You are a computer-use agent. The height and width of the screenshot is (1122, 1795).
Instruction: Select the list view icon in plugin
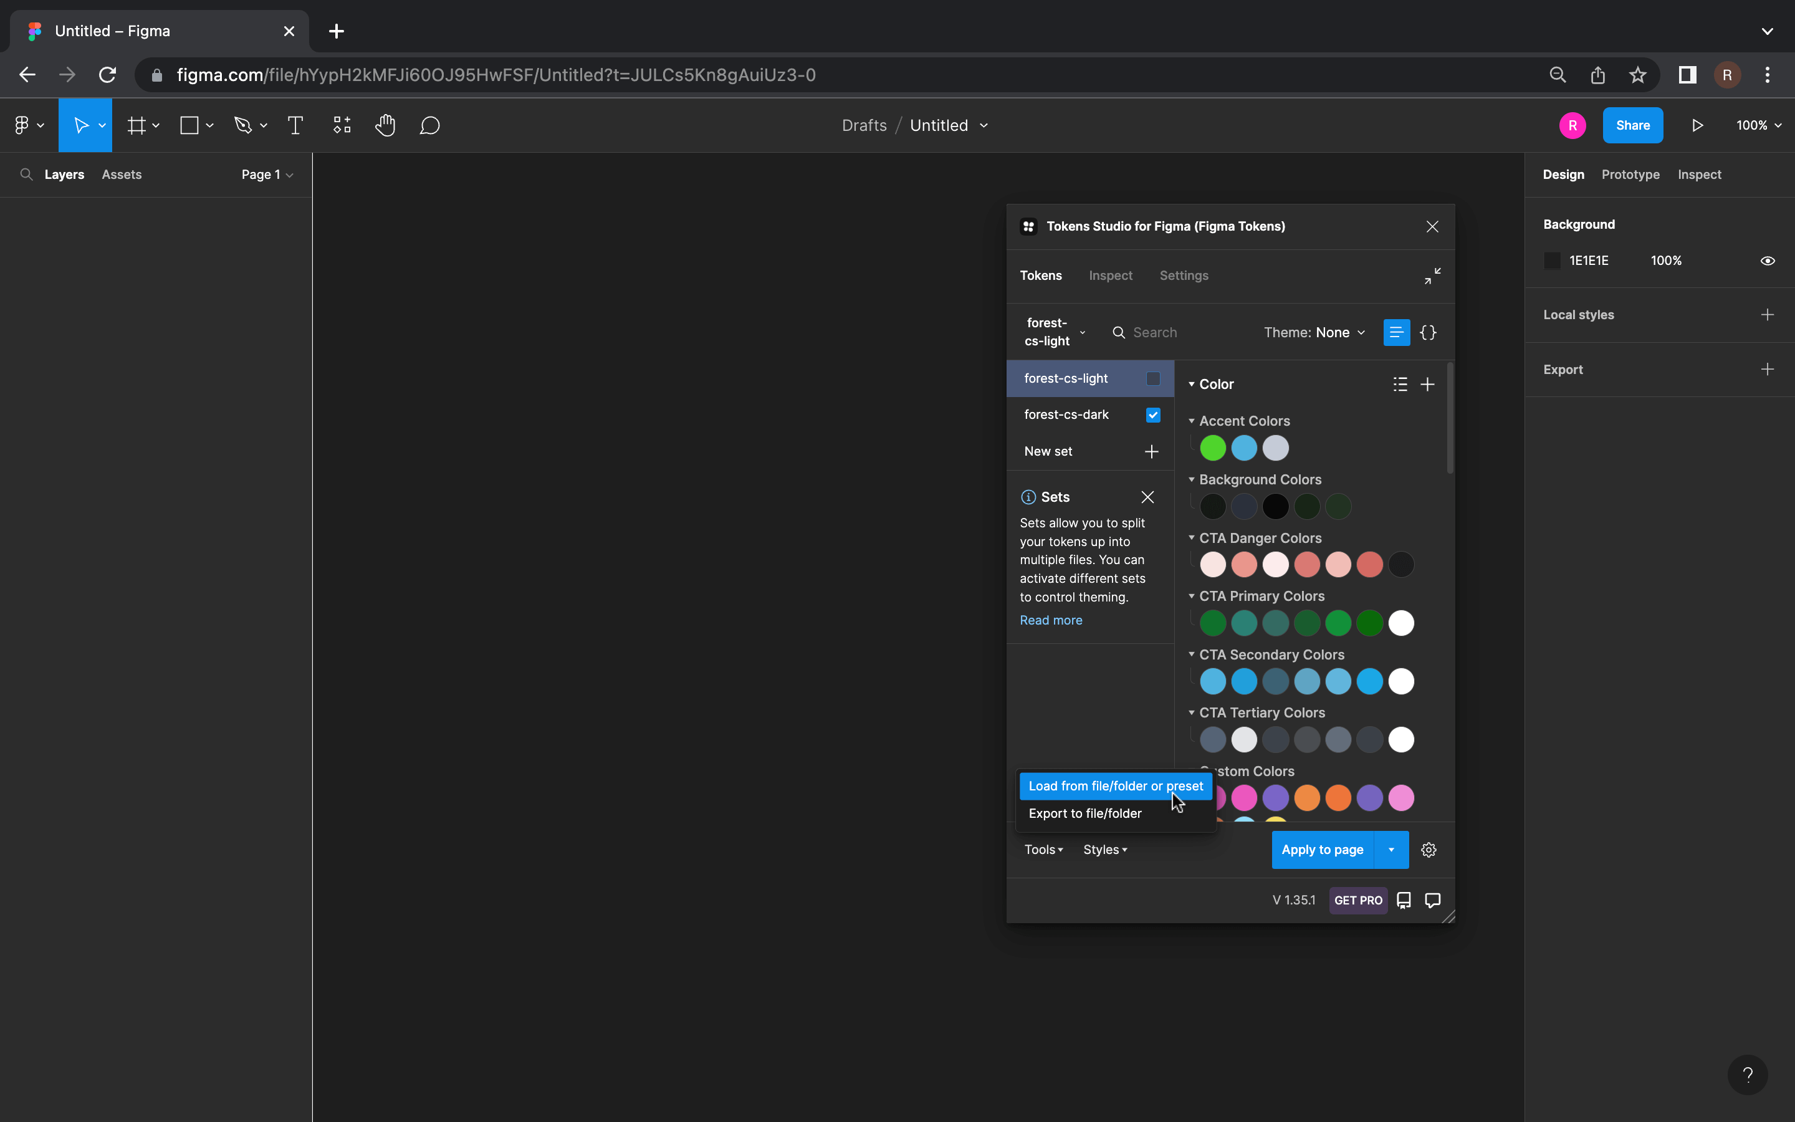click(x=1396, y=332)
